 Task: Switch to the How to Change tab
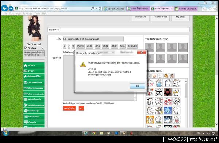pos(186,9)
